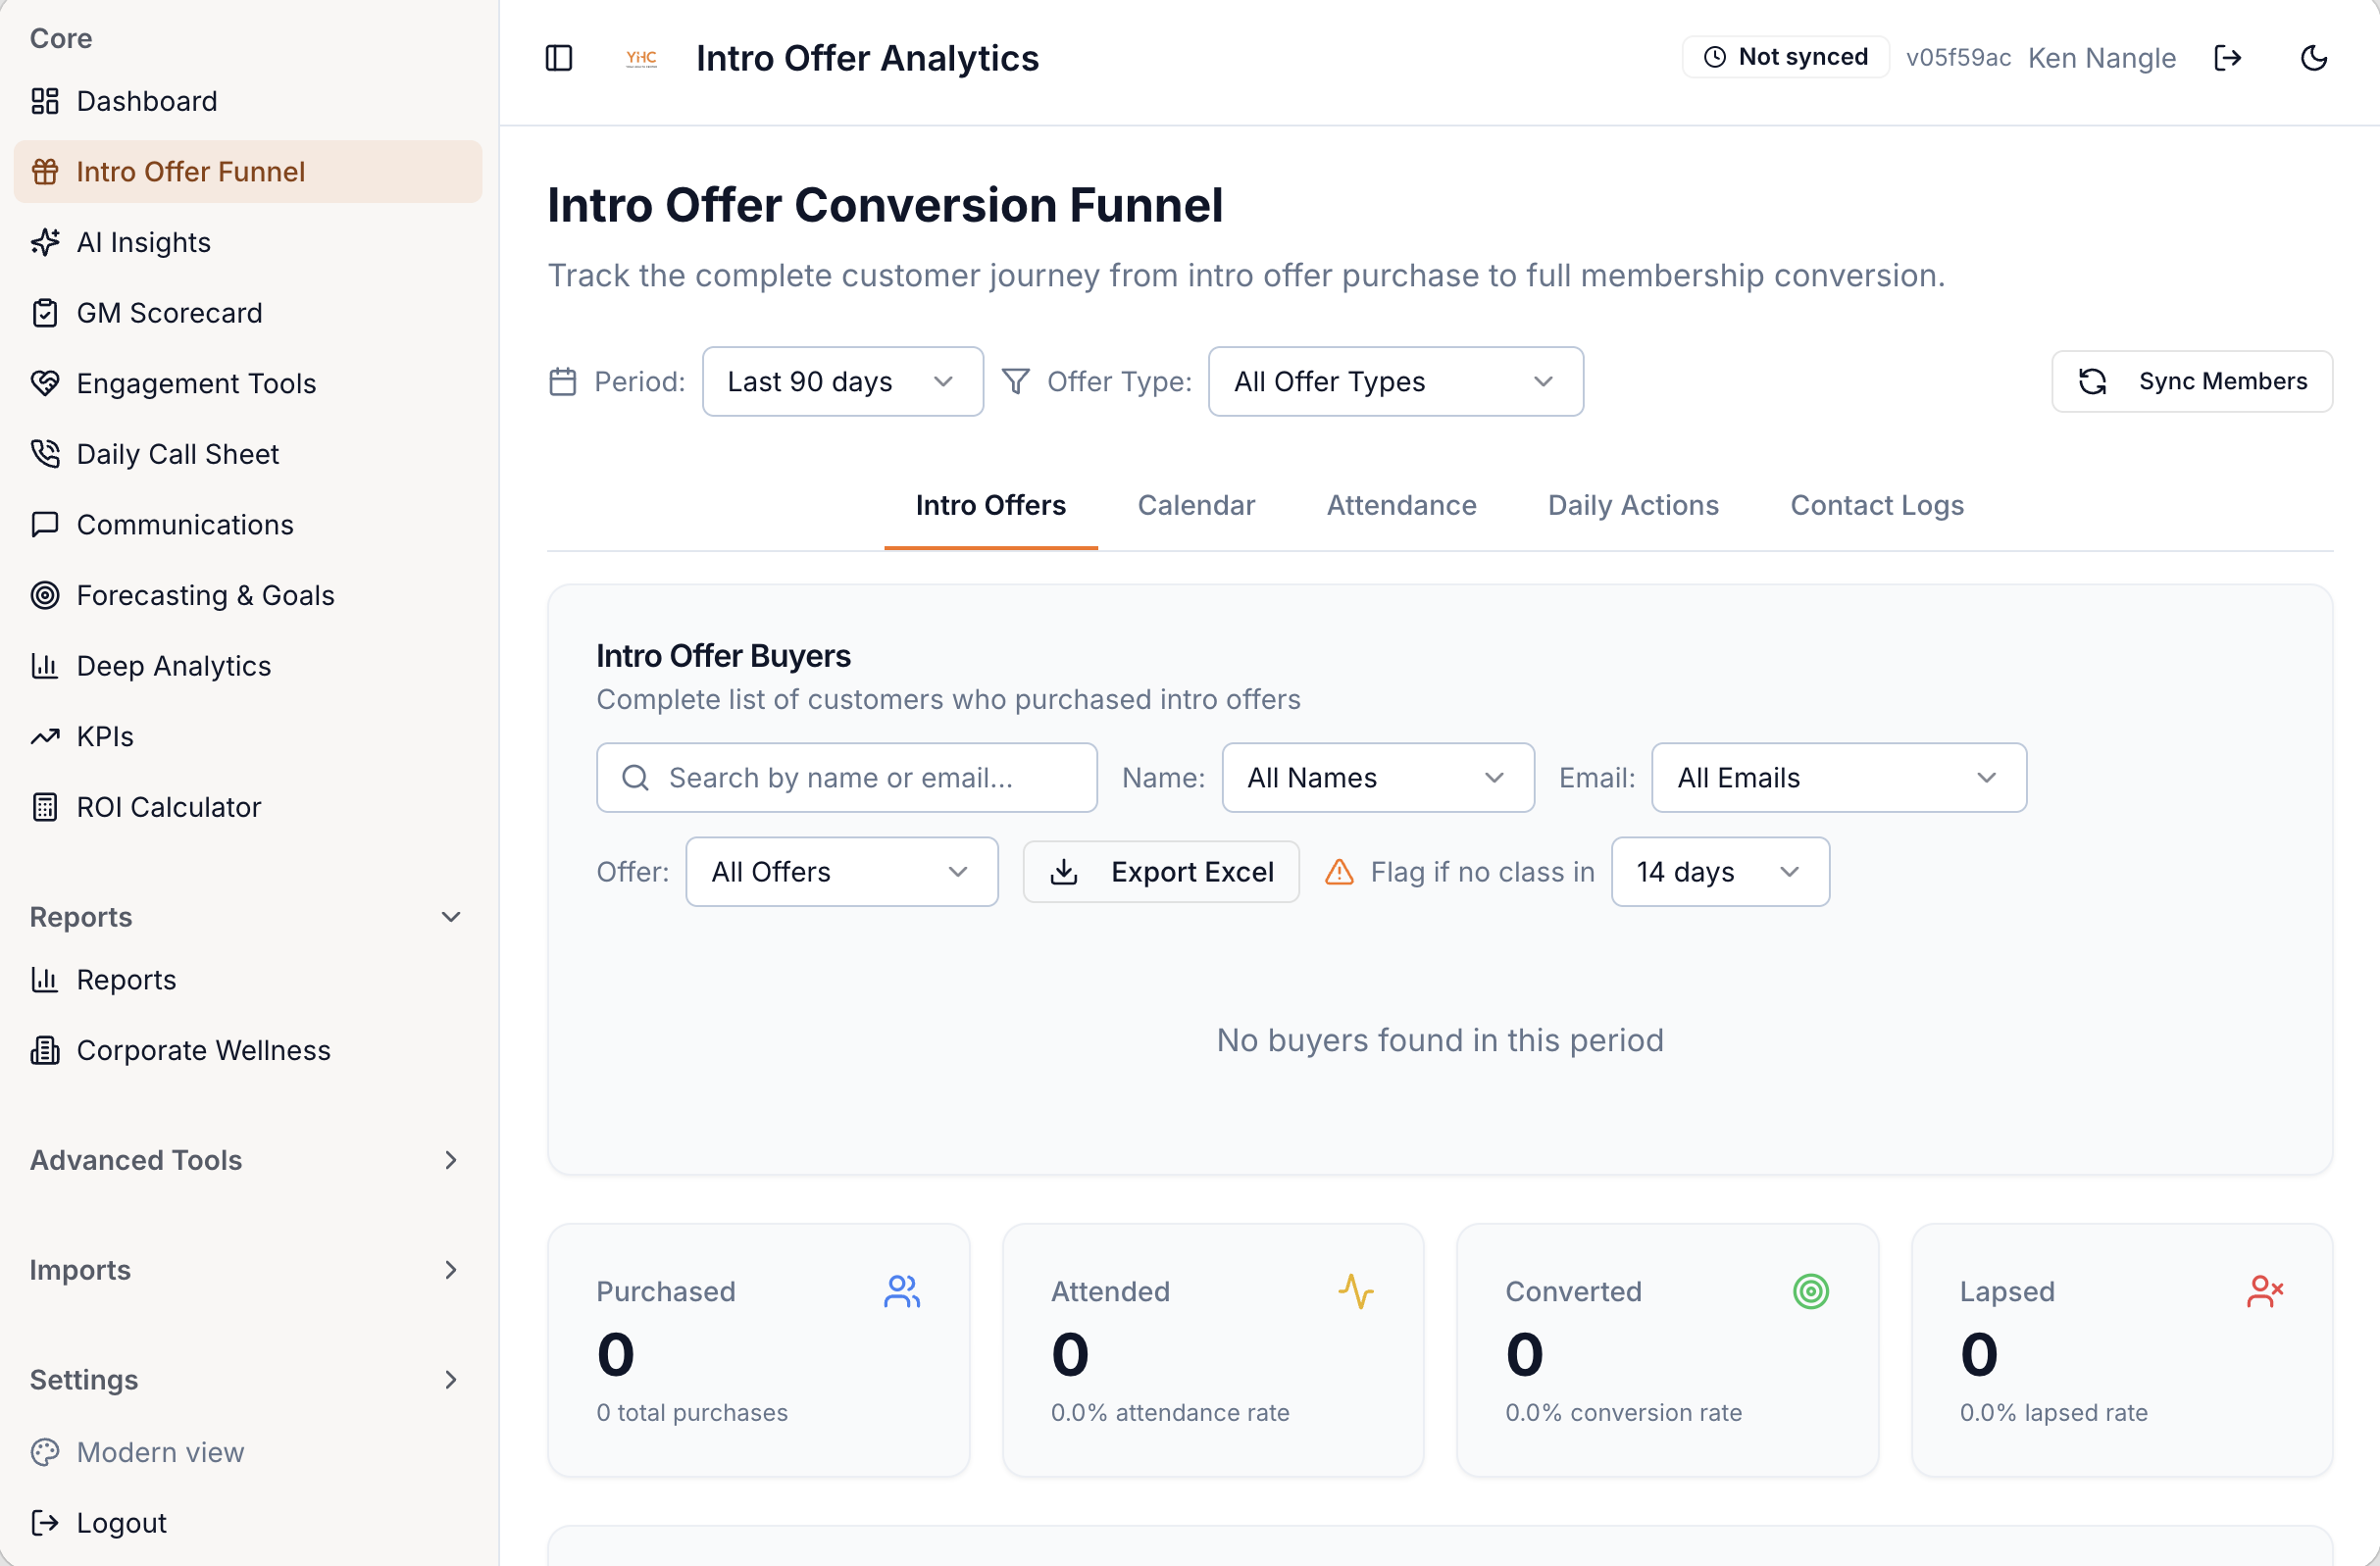2380x1566 pixels.
Task: Click the Intro Offer Funnel gift icon
Action: point(45,172)
